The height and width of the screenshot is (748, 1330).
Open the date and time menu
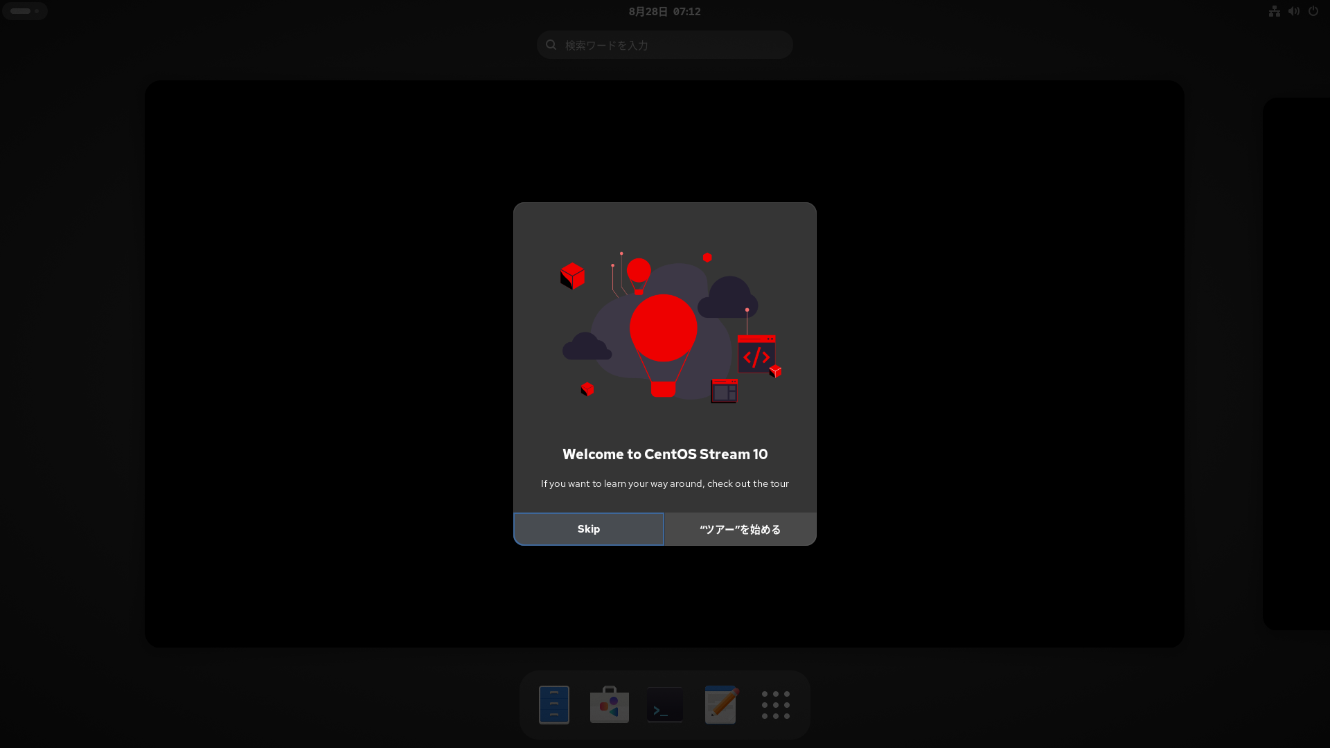coord(664,11)
